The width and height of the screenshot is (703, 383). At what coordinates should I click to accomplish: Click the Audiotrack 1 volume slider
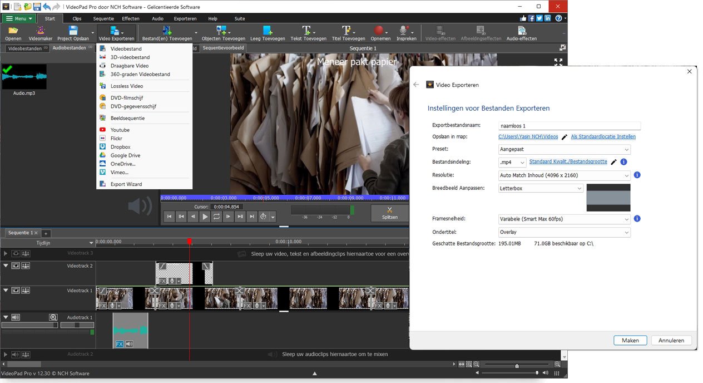29,325
